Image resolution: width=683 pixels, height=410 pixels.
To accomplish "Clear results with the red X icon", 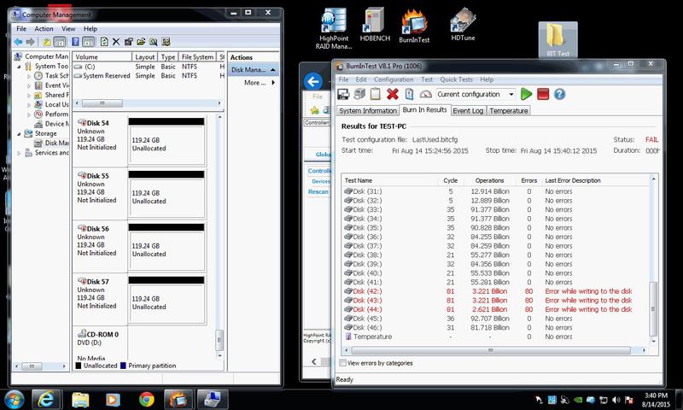I will (x=393, y=94).
